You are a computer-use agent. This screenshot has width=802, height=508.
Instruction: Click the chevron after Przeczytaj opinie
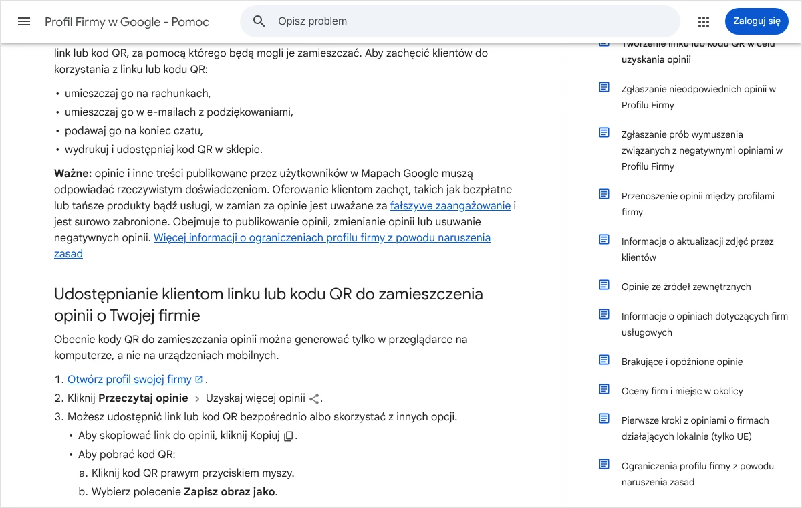196,399
